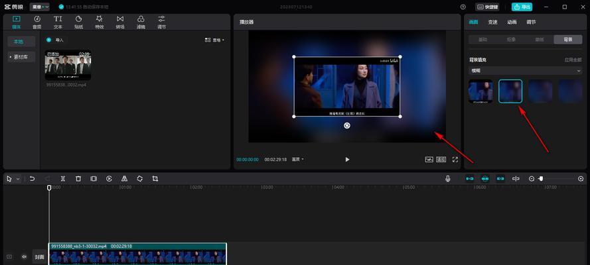Click the Redo arrow icon
Screen dimensions: 590x265
click(47, 179)
